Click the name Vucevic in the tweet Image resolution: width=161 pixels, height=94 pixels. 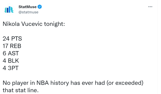tap(32, 24)
